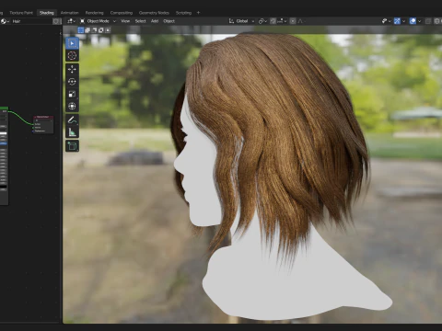Screen dimensions: 442x331
Task: Select the Transform tool
Action: tap(72, 106)
